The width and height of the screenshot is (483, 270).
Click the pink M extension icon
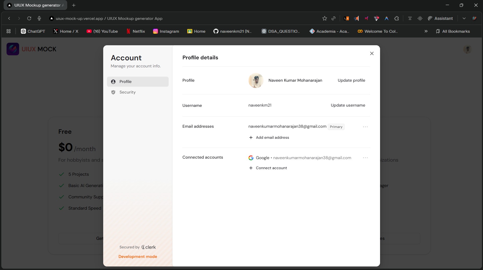[x=366, y=18]
